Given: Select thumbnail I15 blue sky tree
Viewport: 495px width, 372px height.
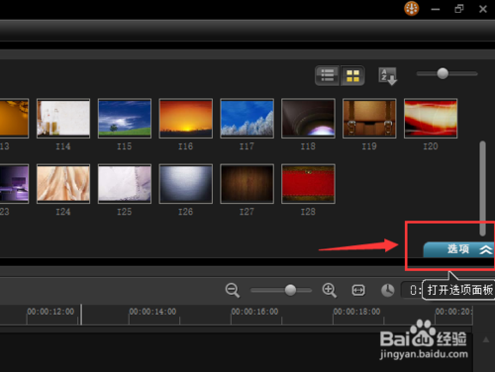Looking at the screenshot, I should pos(125,118).
